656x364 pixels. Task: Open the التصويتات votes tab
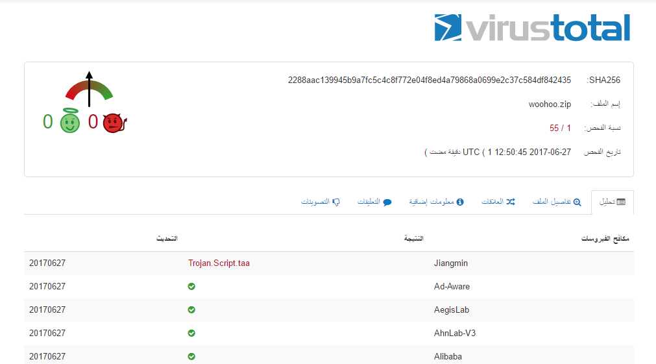coord(321,202)
